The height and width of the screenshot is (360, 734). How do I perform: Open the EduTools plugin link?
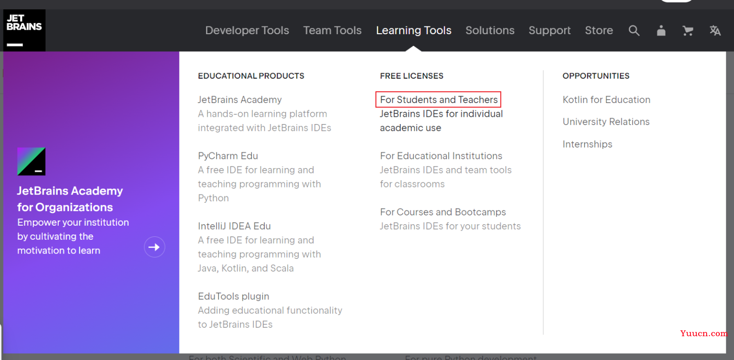233,296
